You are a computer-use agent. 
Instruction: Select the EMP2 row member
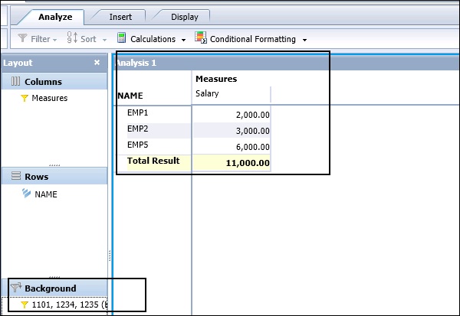[x=137, y=129]
